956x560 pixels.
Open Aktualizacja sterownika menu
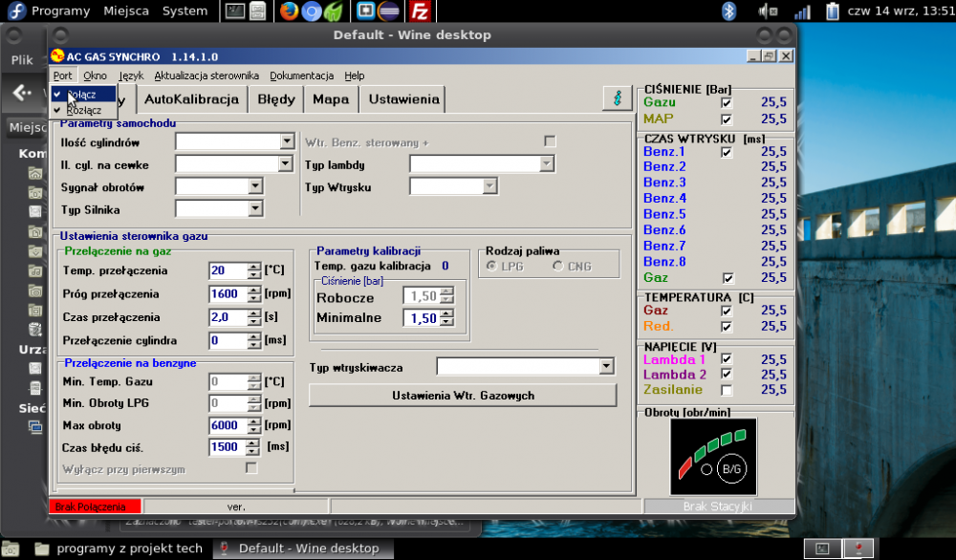click(x=206, y=75)
